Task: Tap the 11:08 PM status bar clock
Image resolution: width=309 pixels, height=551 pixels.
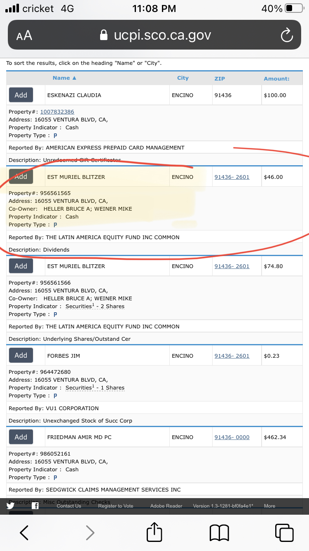Action: point(154,8)
